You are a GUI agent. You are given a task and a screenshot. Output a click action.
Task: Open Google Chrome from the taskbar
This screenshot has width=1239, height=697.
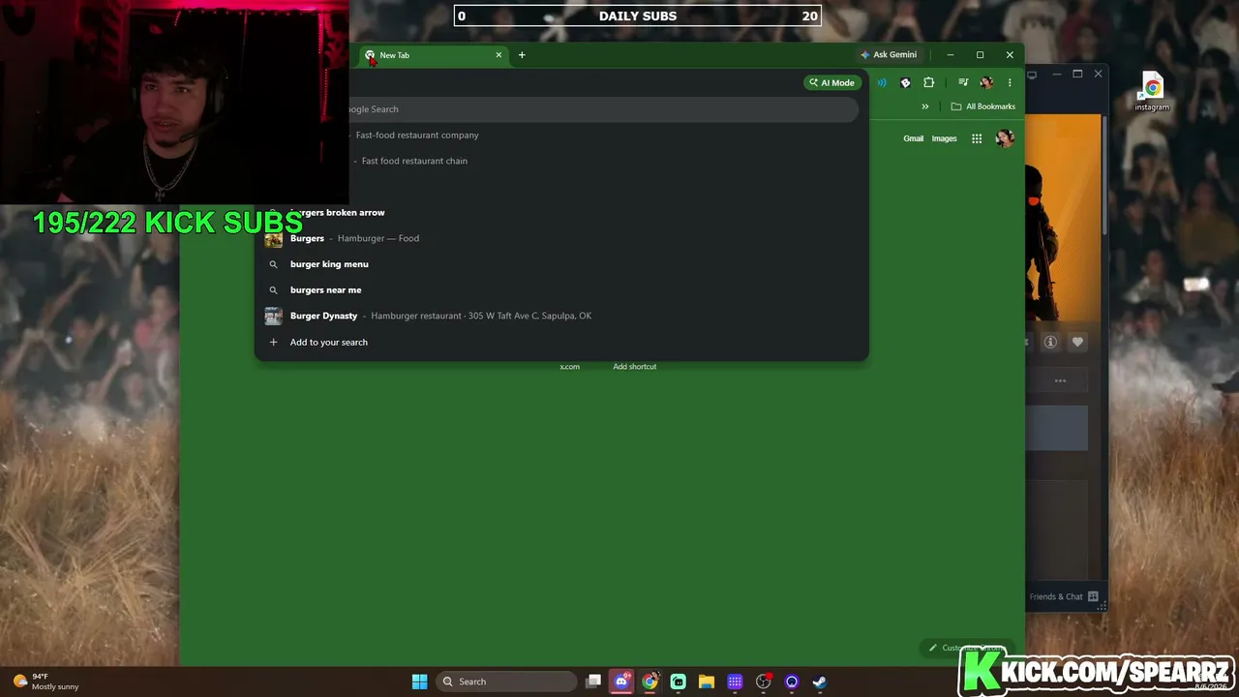650,682
